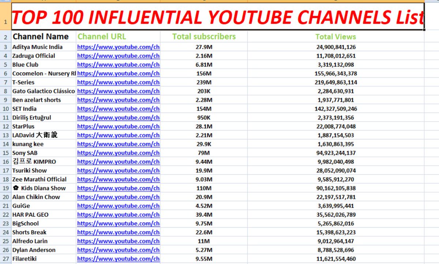This screenshot has width=439, height=264.
Task: Select the Gato Galactico Clássico cell
Action: pos(44,91)
